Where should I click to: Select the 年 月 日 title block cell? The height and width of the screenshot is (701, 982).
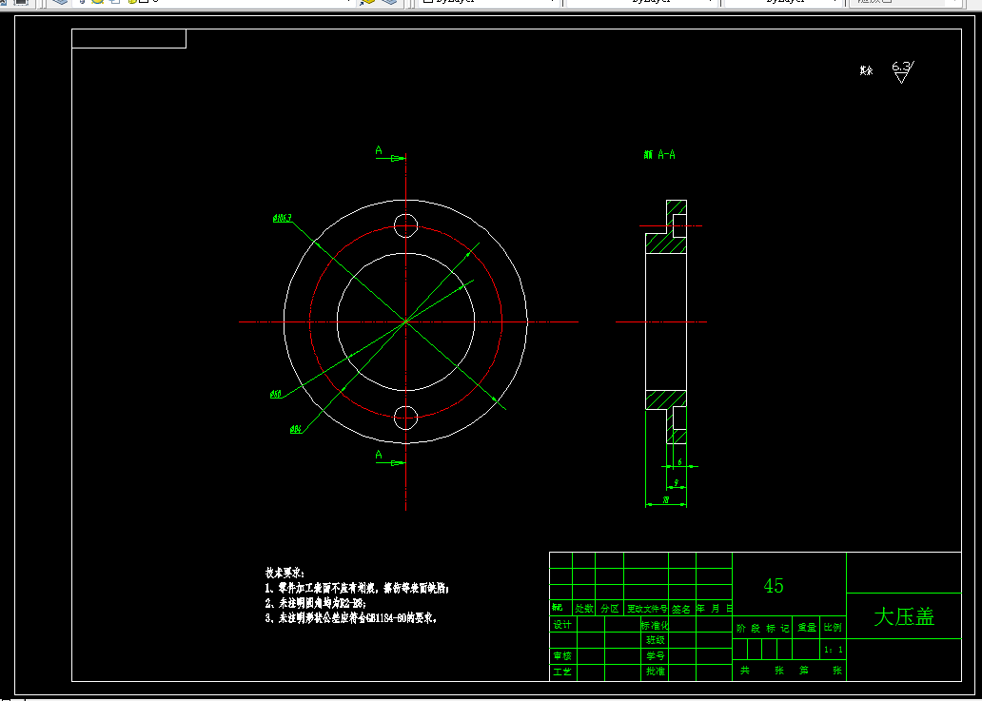714,609
